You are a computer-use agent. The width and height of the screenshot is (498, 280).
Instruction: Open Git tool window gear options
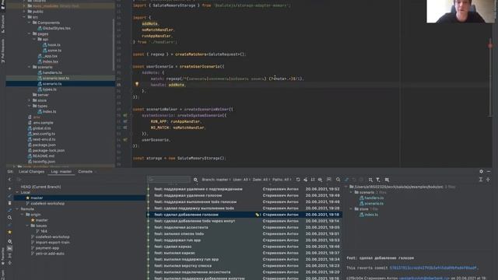[x=481, y=171]
